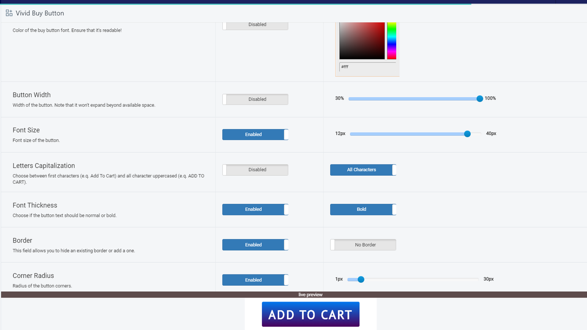Select the No Border option
Screen dimensions: 587x330
coord(363,244)
